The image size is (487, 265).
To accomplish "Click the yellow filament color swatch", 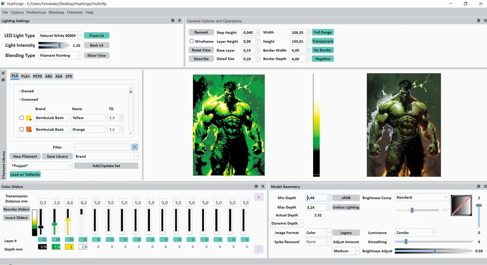I will click(29, 118).
